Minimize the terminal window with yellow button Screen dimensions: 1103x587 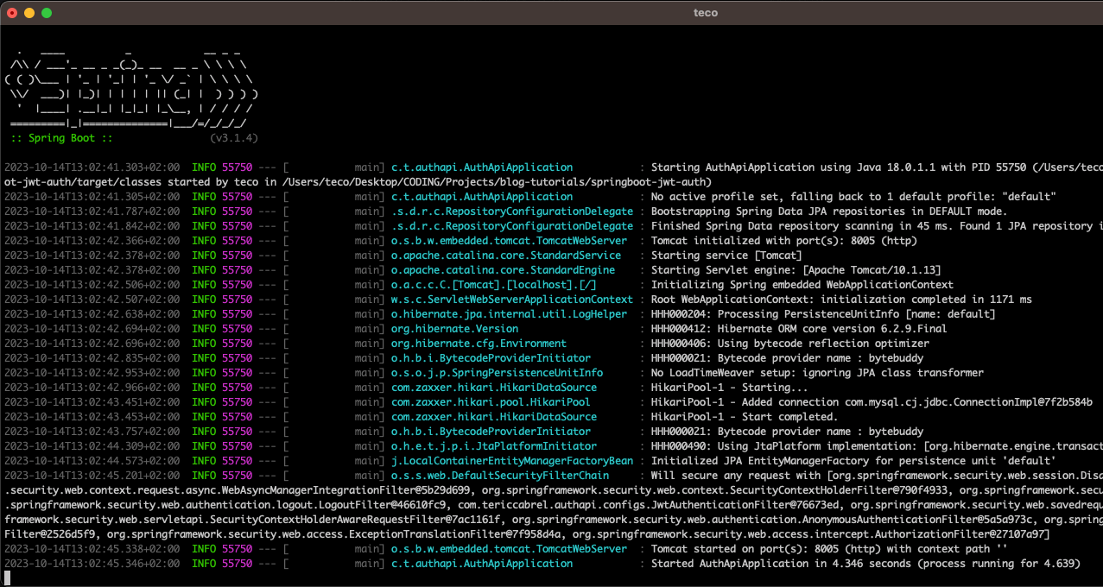tap(29, 13)
